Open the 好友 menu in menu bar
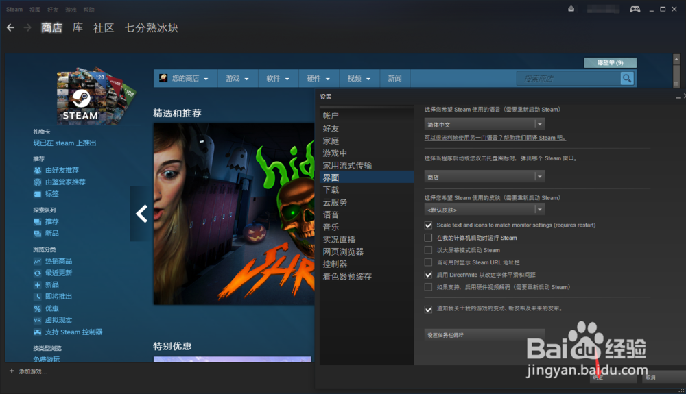The width and height of the screenshot is (686, 394). [x=53, y=10]
